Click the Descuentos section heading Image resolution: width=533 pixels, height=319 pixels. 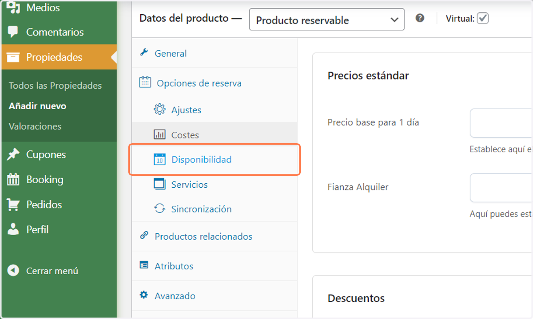356,298
